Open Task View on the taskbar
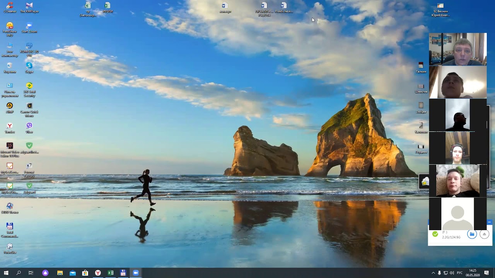495x278 pixels. tap(31, 273)
